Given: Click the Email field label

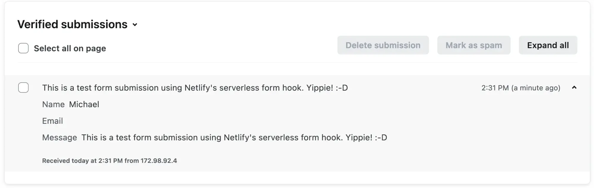Looking at the screenshot, I should 53,121.
